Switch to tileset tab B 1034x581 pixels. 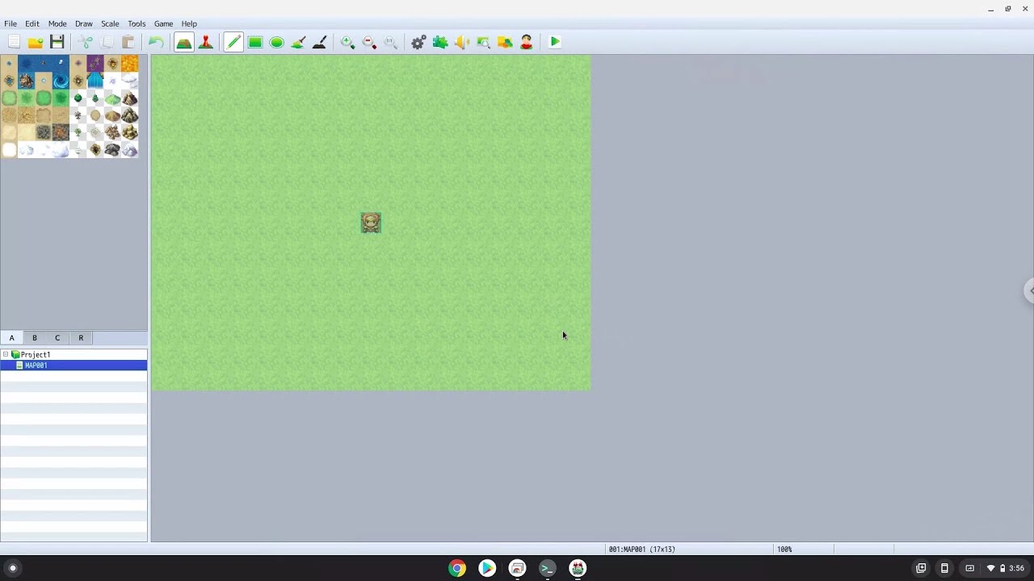(35, 338)
